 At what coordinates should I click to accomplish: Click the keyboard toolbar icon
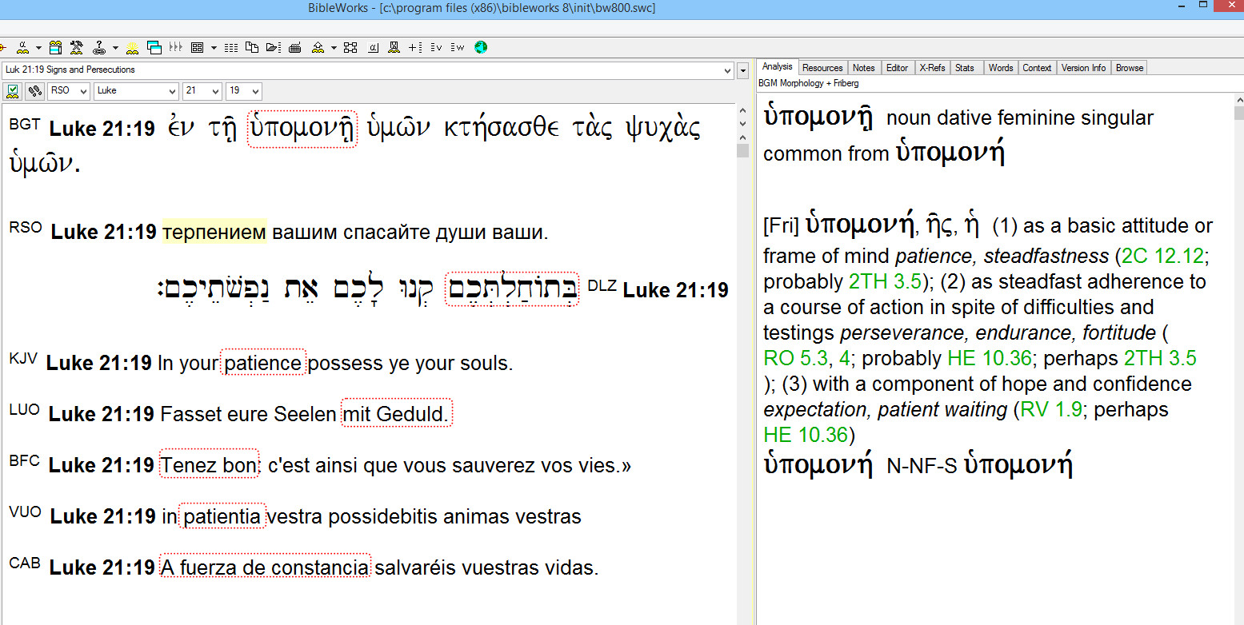295,48
